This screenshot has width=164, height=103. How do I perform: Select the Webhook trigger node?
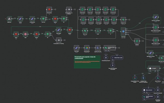(9, 19)
